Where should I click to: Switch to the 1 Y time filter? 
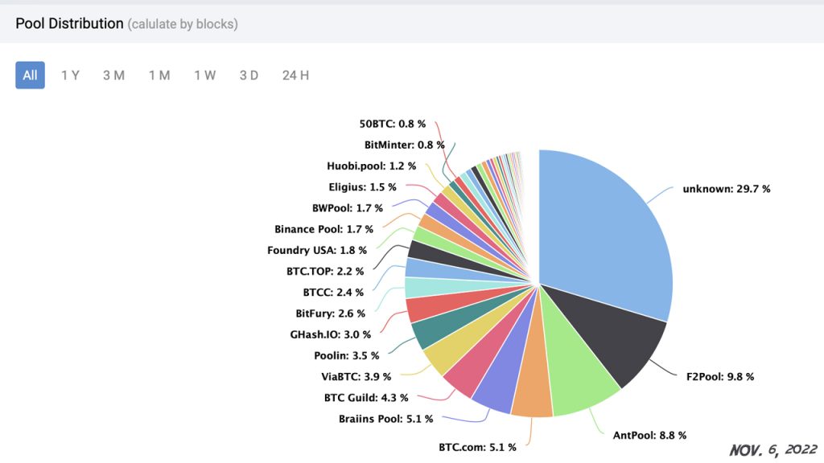(71, 75)
